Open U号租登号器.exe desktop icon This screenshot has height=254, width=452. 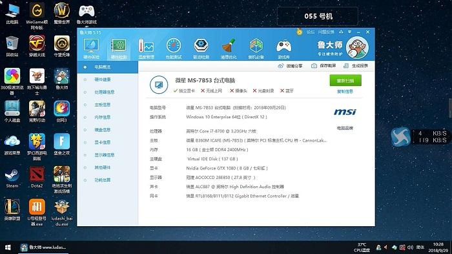(x=37, y=213)
